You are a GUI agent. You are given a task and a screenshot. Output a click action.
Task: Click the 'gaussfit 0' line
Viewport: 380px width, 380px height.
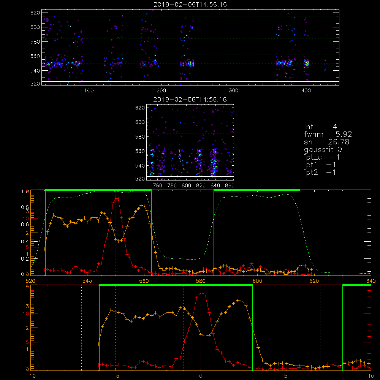(x=323, y=149)
